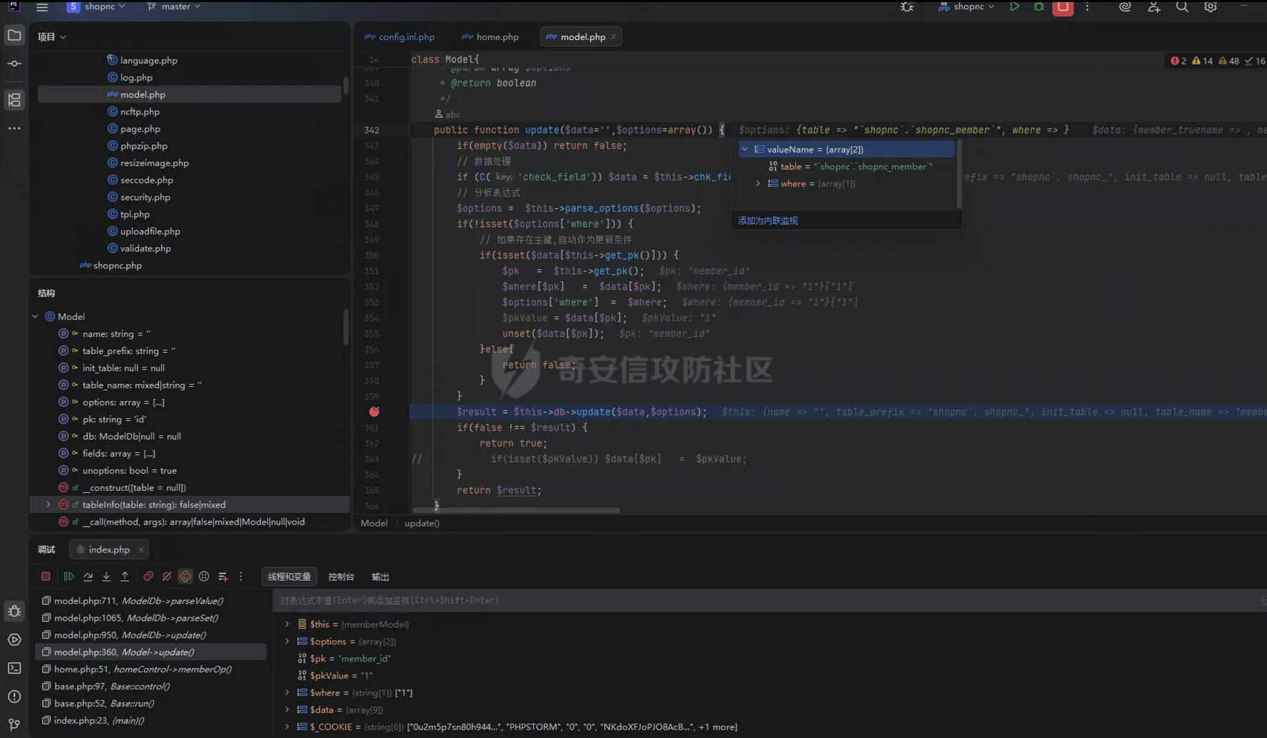Toggle the Mute Breakpoints icon
This screenshot has height=738, width=1267.
pos(167,576)
